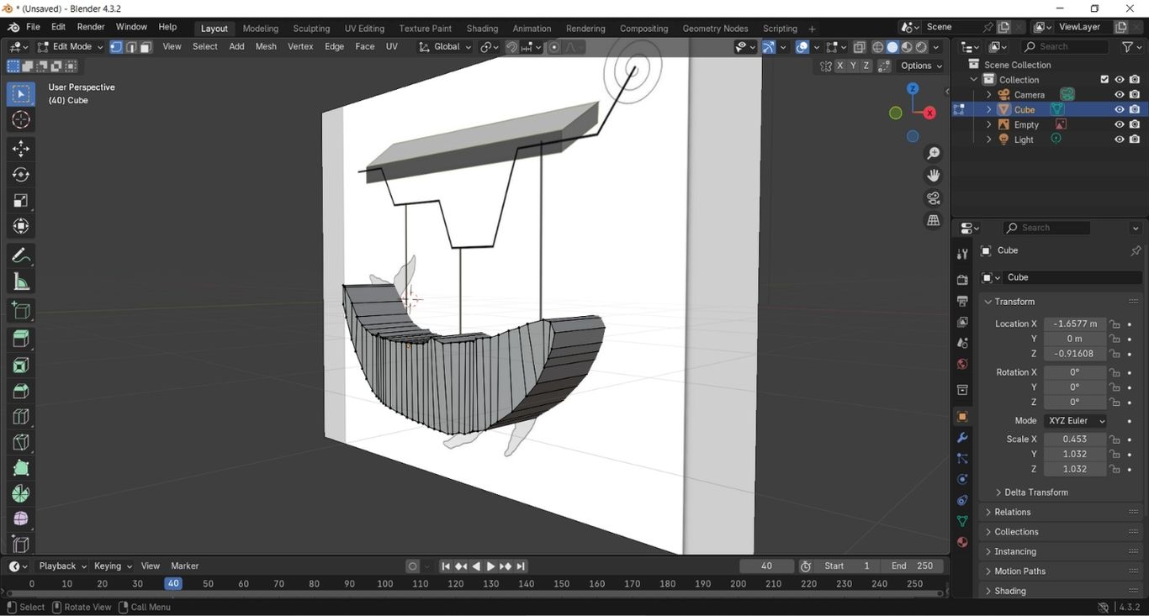Image resolution: width=1149 pixels, height=616 pixels.
Task: Select the Annotate tool
Action: click(21, 256)
